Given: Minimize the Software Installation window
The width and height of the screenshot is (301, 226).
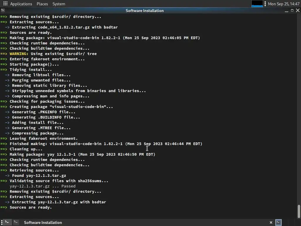Looking at the screenshot, I should tap(287, 11).
